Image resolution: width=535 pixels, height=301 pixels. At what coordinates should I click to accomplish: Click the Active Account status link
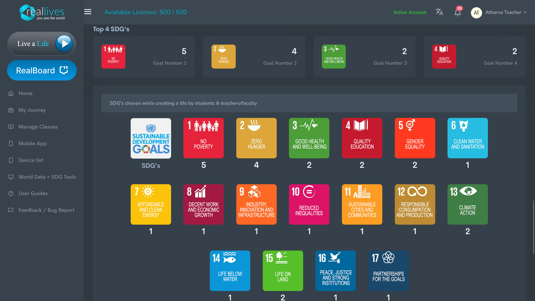click(410, 12)
